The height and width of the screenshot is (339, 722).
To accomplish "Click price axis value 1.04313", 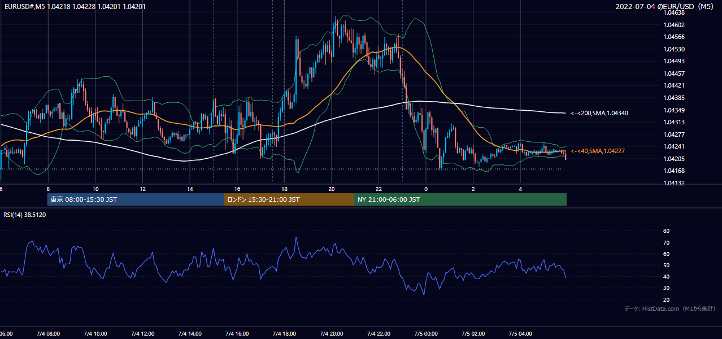I will tap(675, 122).
